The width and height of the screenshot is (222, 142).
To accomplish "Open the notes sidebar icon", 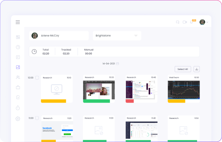I will [x=18, y=57].
